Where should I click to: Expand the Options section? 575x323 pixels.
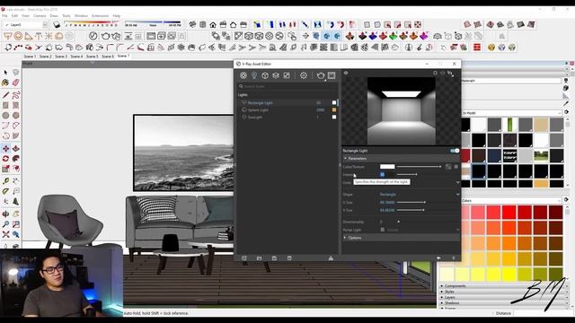[345, 238]
